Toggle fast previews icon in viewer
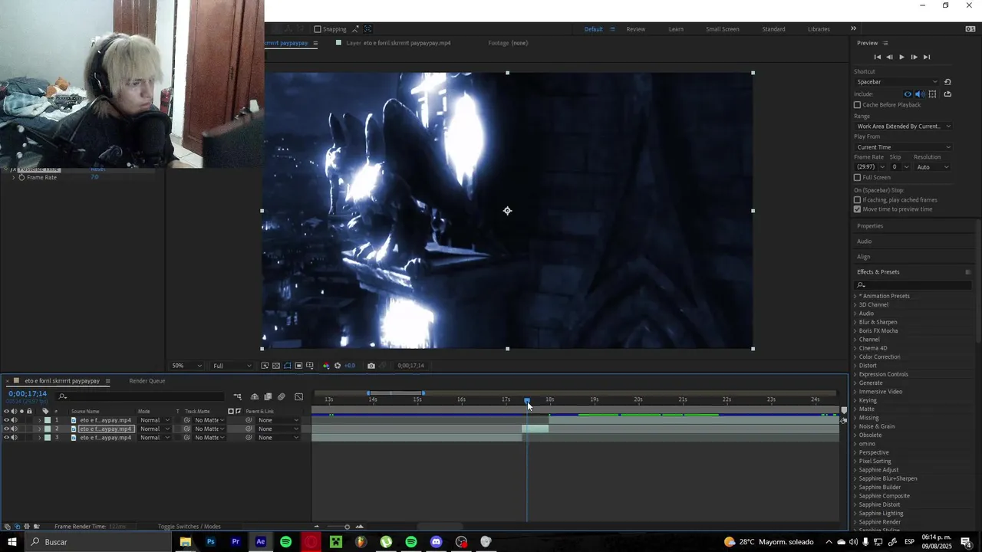Screen dimensions: 982x552 [265, 366]
